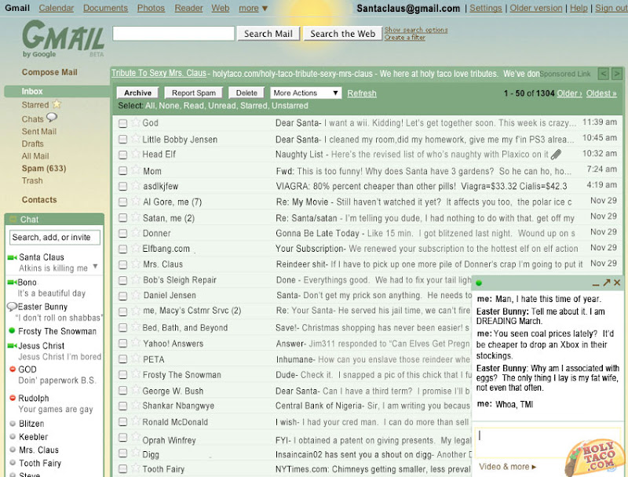Minimize the Easter Bunny chat window
628x477 pixels.
point(596,284)
